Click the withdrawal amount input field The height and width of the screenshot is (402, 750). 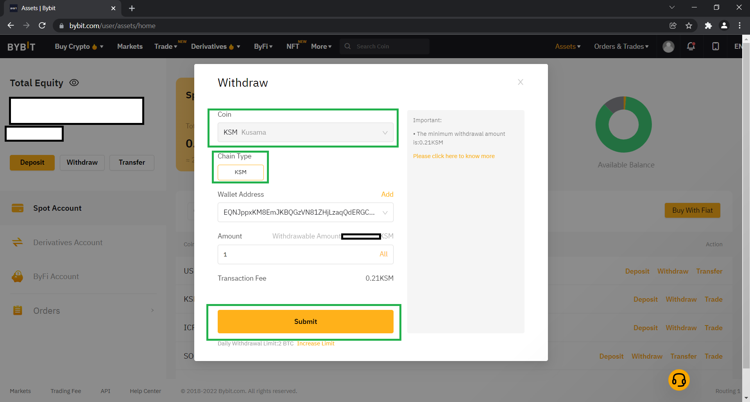click(x=297, y=254)
